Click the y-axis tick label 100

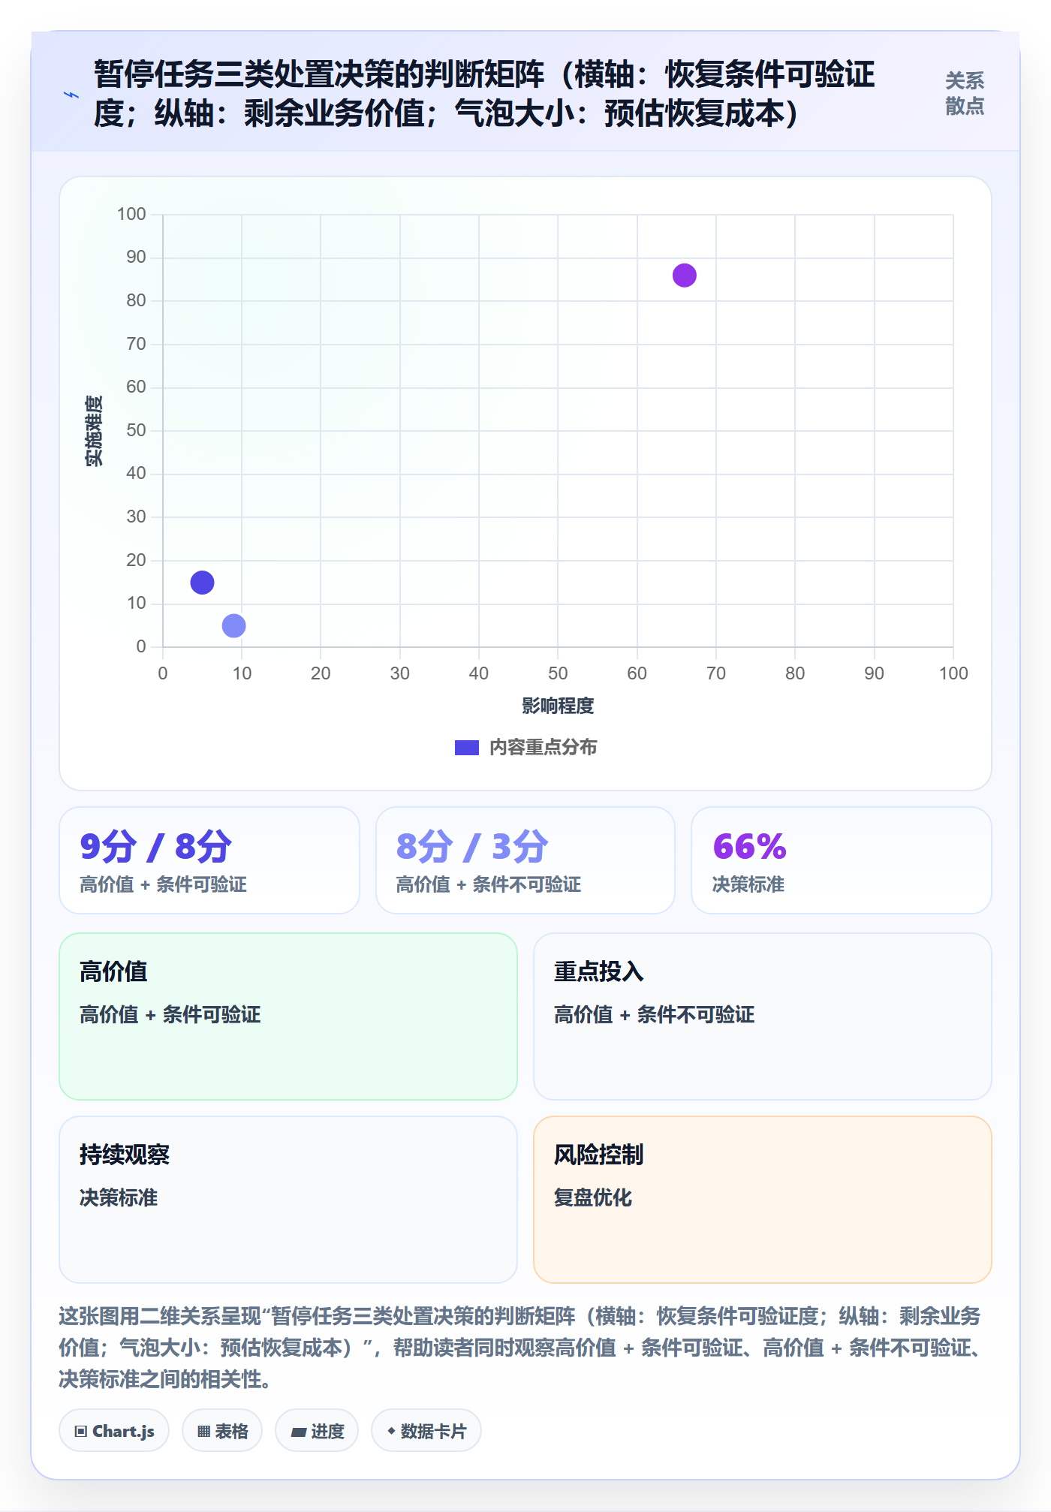click(x=131, y=214)
